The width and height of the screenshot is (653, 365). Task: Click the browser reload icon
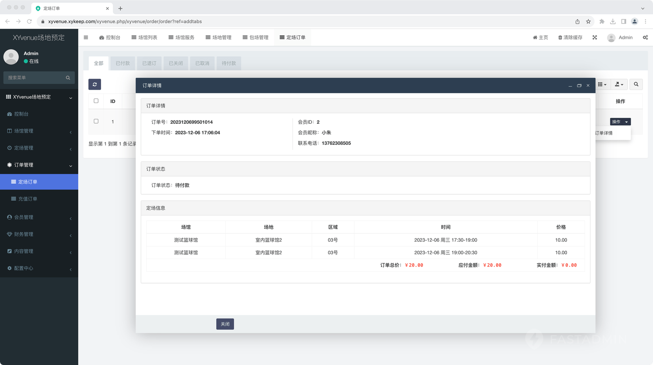(x=29, y=21)
